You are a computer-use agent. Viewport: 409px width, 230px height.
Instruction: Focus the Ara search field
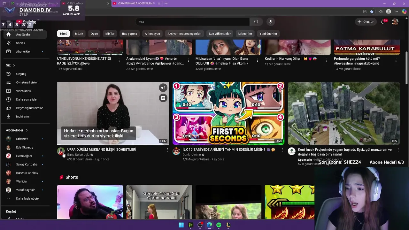click(193, 22)
